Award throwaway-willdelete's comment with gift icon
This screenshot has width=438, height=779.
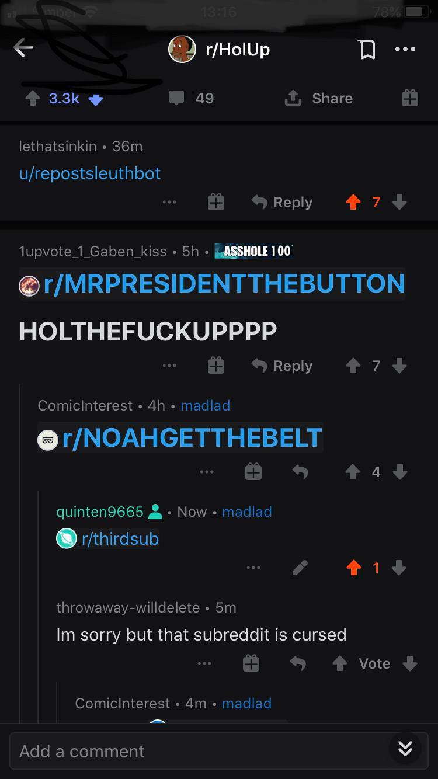coord(251,663)
